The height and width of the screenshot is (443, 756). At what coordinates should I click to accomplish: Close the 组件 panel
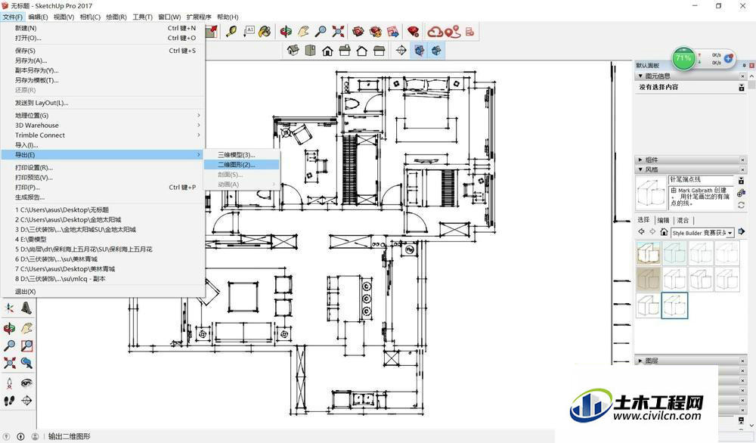[x=742, y=160]
